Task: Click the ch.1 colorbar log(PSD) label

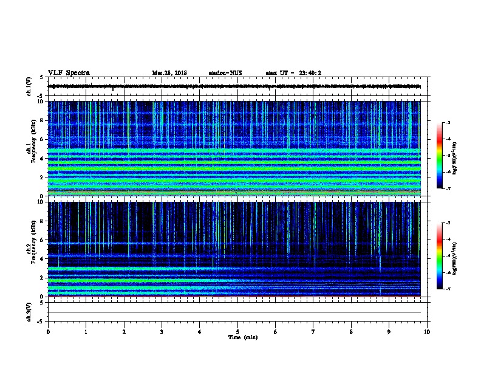Action: (x=455, y=159)
